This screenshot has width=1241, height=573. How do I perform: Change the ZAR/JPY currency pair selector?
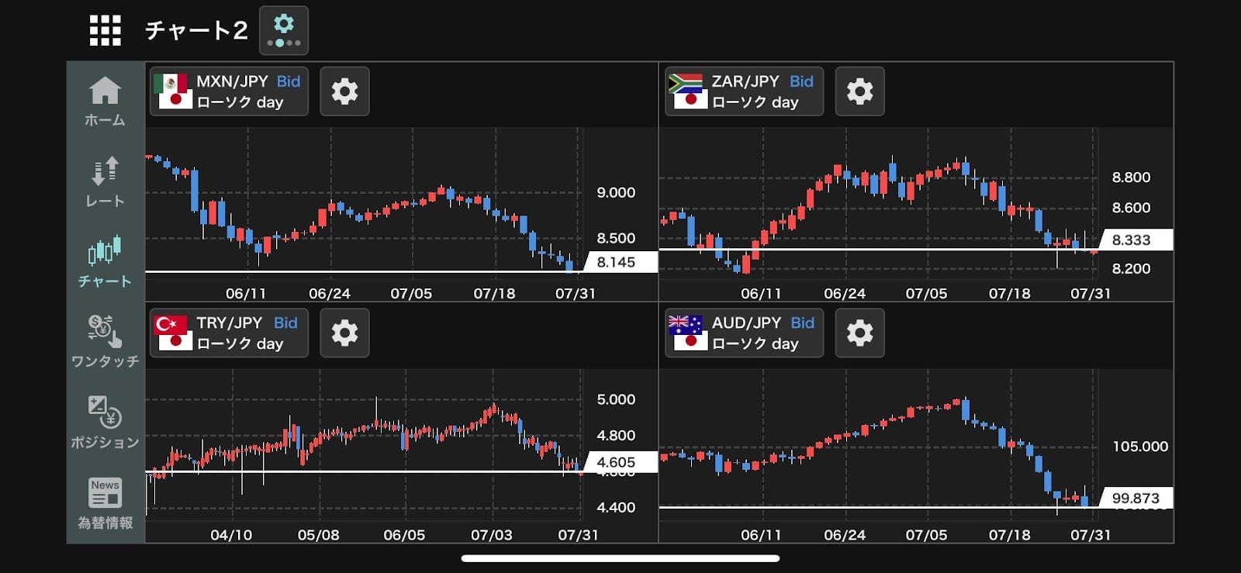click(744, 91)
